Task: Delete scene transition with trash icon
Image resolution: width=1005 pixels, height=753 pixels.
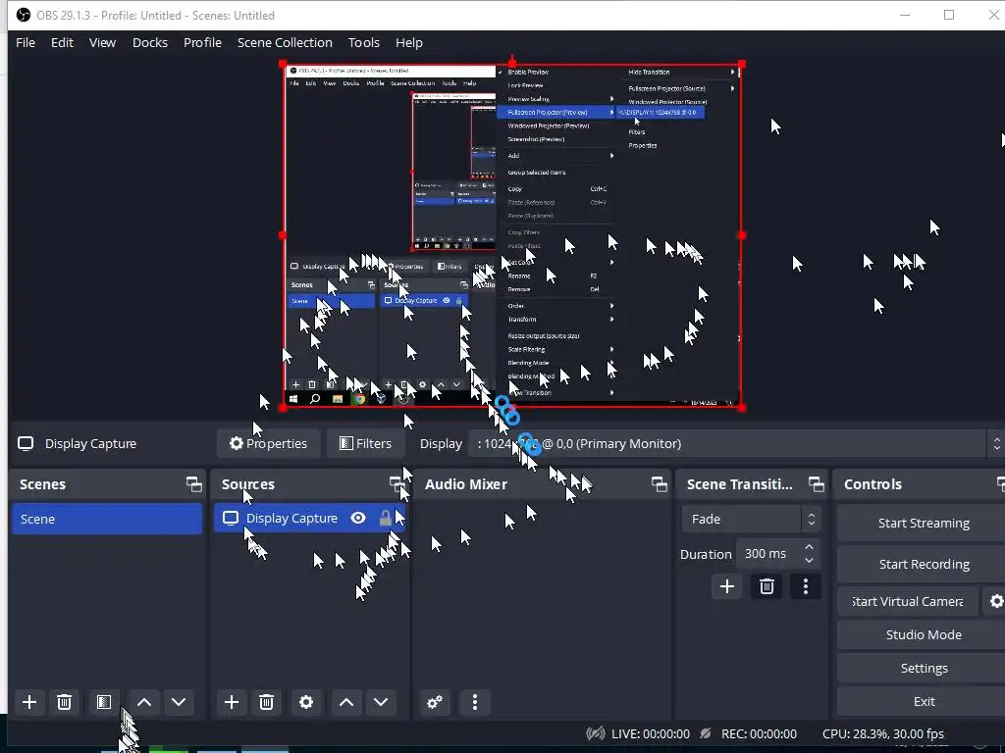Action: tap(767, 586)
